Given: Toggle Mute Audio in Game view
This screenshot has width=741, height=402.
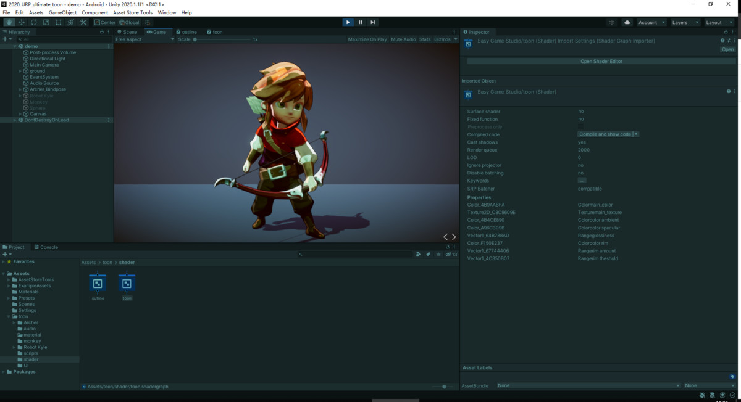Looking at the screenshot, I should pos(403,39).
